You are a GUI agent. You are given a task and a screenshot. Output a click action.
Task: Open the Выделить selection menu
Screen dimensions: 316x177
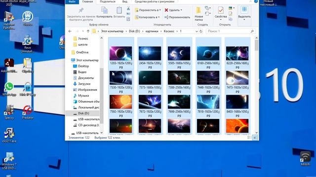coord(244,13)
